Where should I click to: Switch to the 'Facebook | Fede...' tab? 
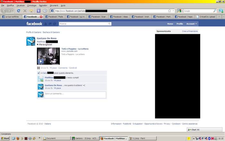[x=55, y=17]
